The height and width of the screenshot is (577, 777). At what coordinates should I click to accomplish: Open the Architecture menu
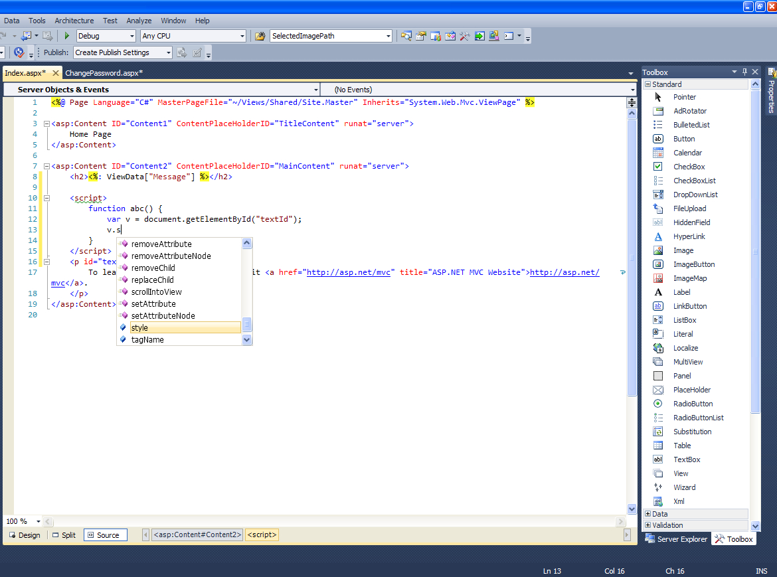point(74,21)
